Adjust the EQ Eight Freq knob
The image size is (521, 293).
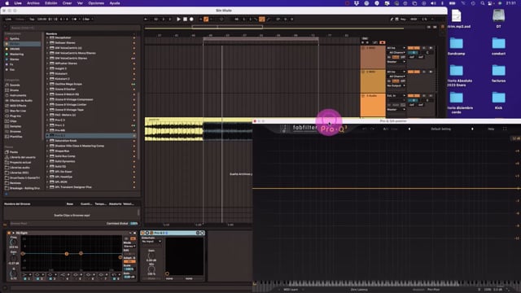pos(14,243)
